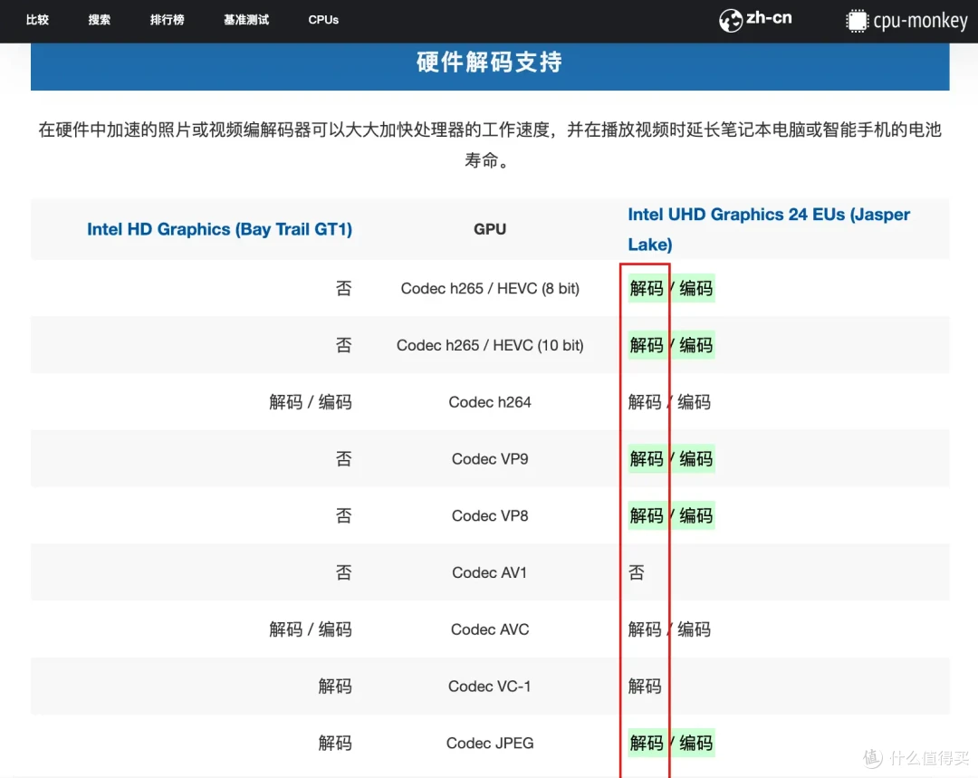Open the zh-cn language selector

[769, 18]
